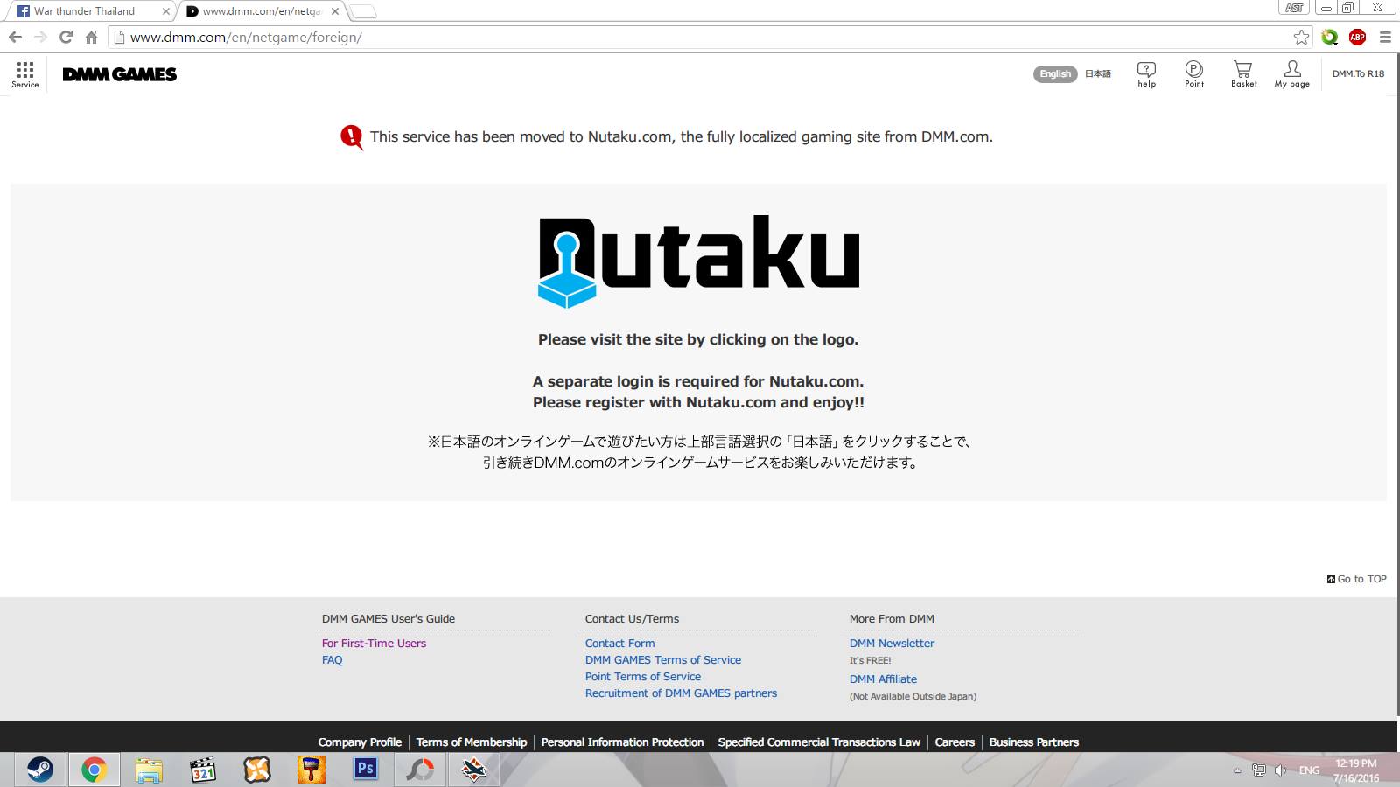1400x787 pixels.
Task: Open Business Partners footer link
Action: point(1033,742)
